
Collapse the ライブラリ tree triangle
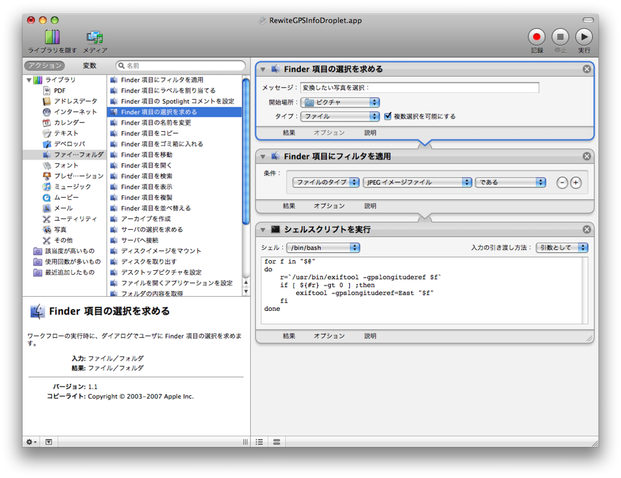pyautogui.click(x=29, y=80)
